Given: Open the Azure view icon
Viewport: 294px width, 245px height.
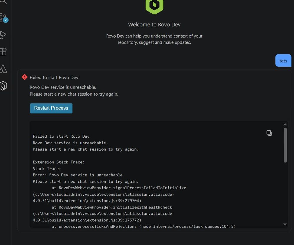Looking at the screenshot, I should [x=3, y=69].
